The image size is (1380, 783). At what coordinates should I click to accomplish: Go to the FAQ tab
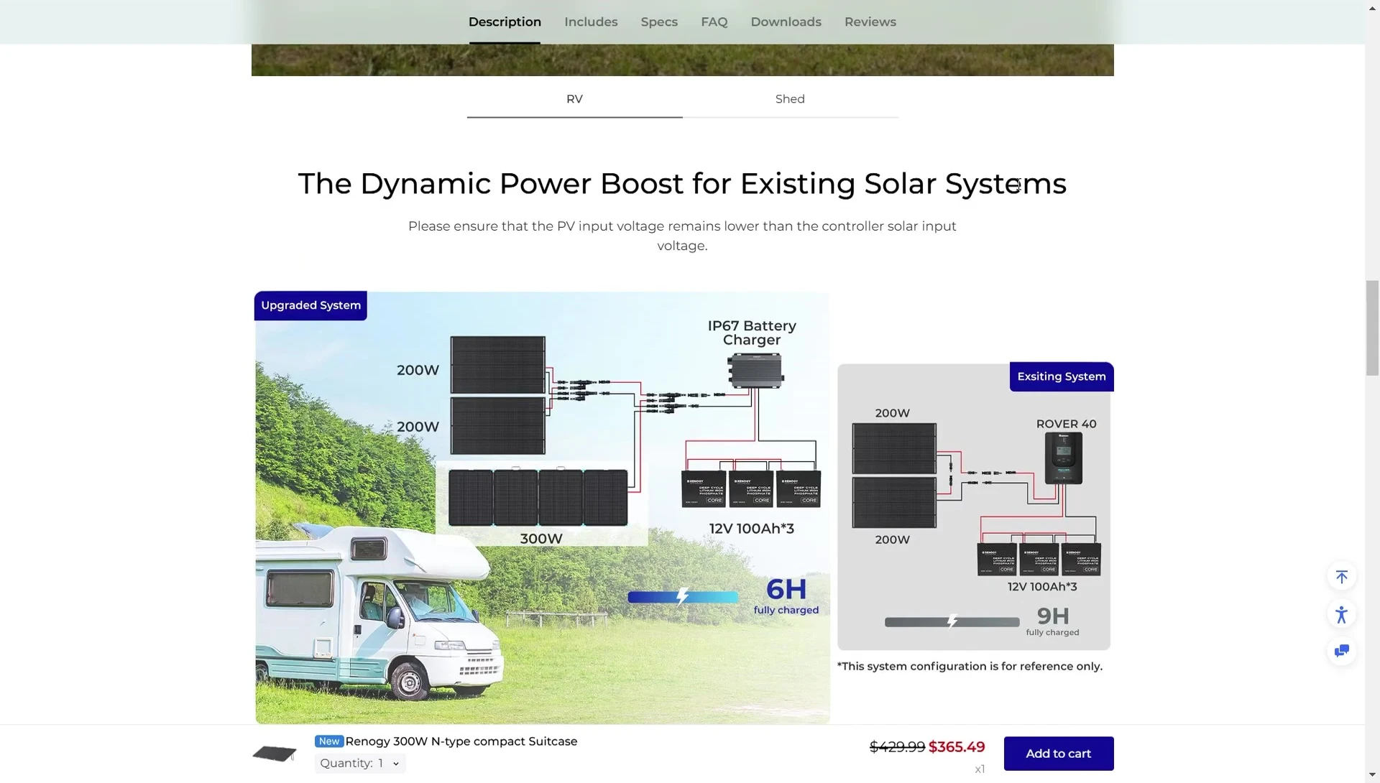pyautogui.click(x=714, y=22)
